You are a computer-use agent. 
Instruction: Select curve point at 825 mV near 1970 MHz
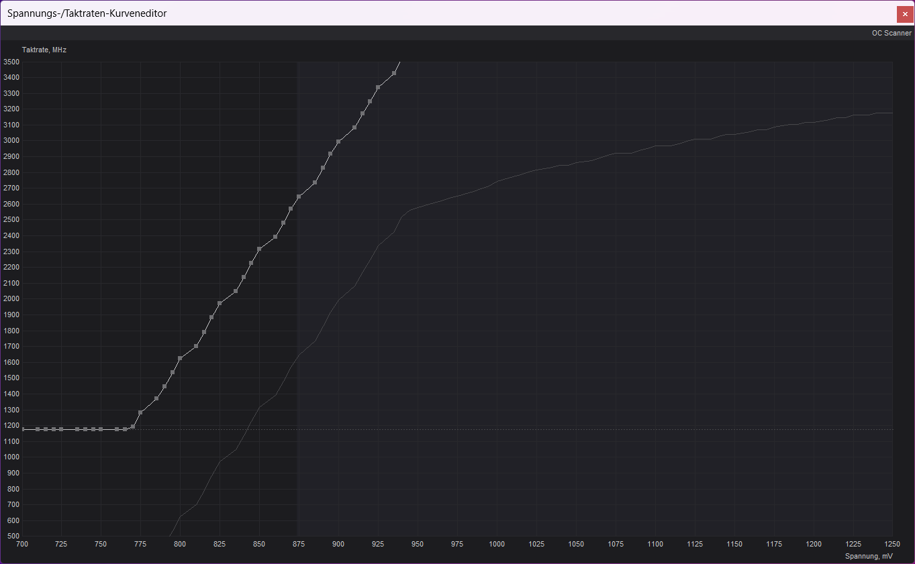pyautogui.click(x=220, y=303)
